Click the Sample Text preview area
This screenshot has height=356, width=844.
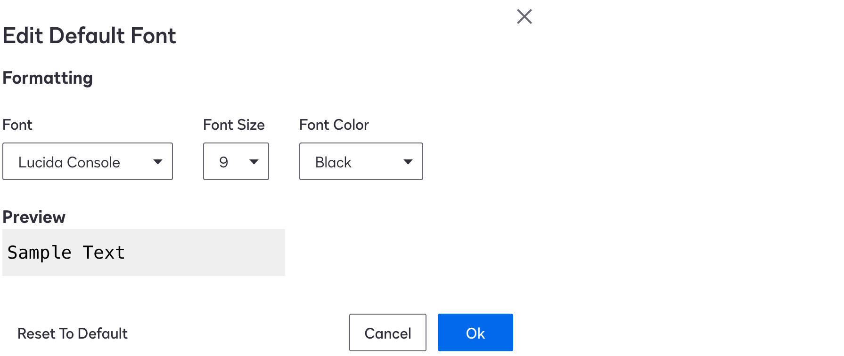(x=144, y=252)
